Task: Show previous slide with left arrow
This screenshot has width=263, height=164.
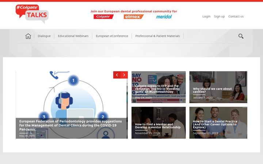Action: coord(117,75)
